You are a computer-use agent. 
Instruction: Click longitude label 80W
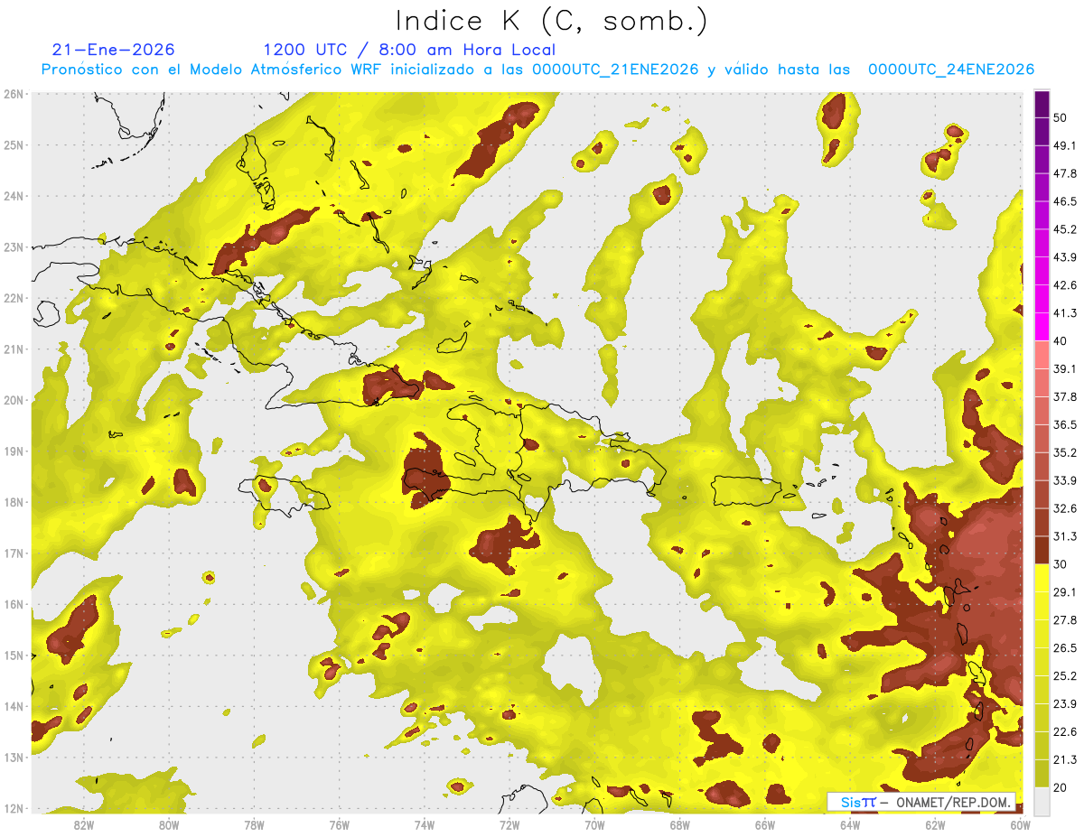(x=169, y=824)
